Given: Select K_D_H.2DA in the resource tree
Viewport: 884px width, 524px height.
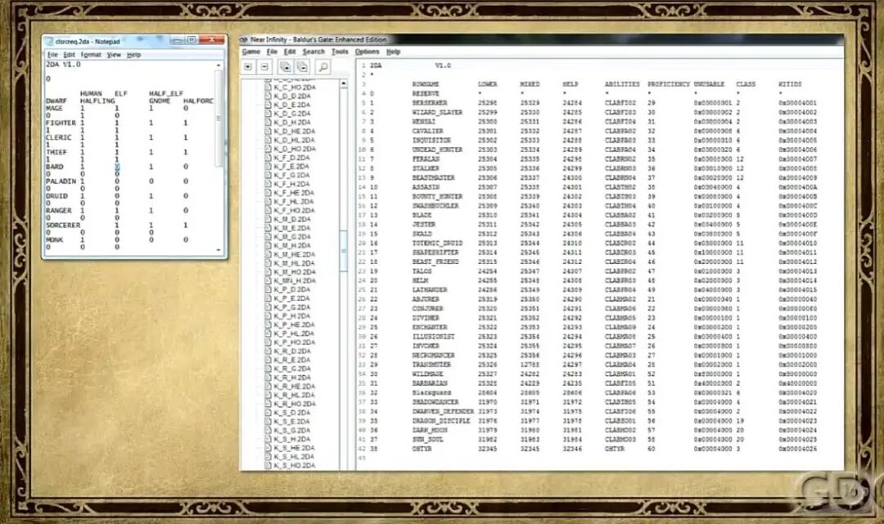Looking at the screenshot, I should tap(291, 122).
